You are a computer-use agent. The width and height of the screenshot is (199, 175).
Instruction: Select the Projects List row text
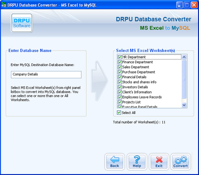coord(131,102)
